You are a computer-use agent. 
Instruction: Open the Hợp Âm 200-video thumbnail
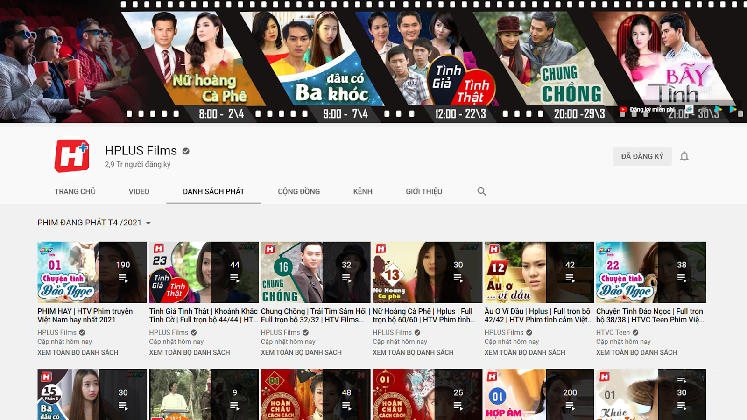coord(539,395)
